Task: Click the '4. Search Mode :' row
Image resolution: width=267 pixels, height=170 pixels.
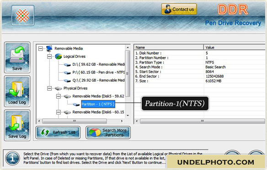Action: [x=200, y=67]
